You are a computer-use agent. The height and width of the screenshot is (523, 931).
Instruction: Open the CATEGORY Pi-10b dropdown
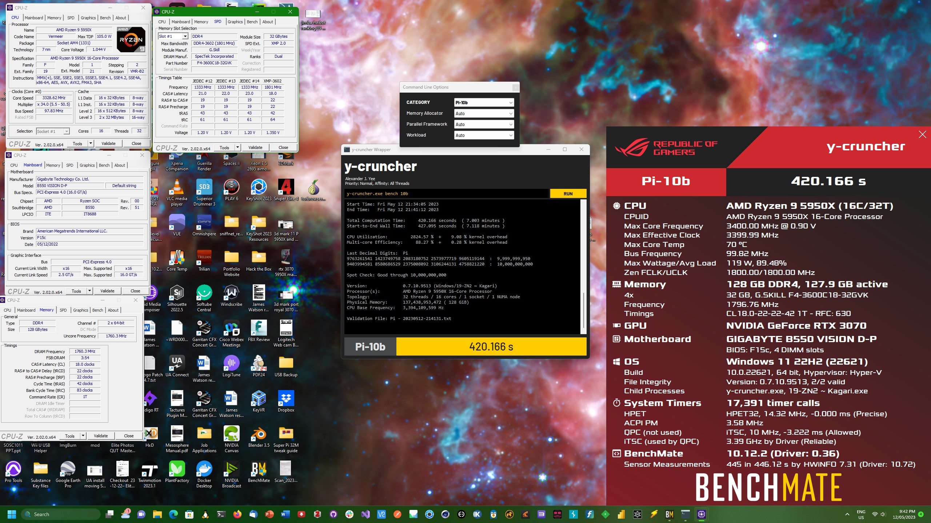484,103
